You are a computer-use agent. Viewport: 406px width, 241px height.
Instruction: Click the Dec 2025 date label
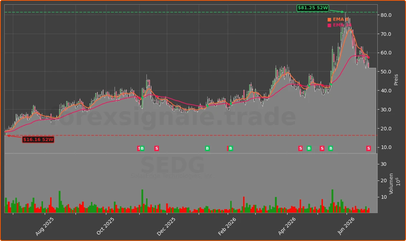[166, 226]
